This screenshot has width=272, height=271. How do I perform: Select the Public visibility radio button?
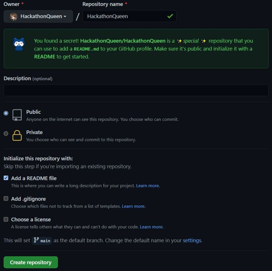coord(6,113)
